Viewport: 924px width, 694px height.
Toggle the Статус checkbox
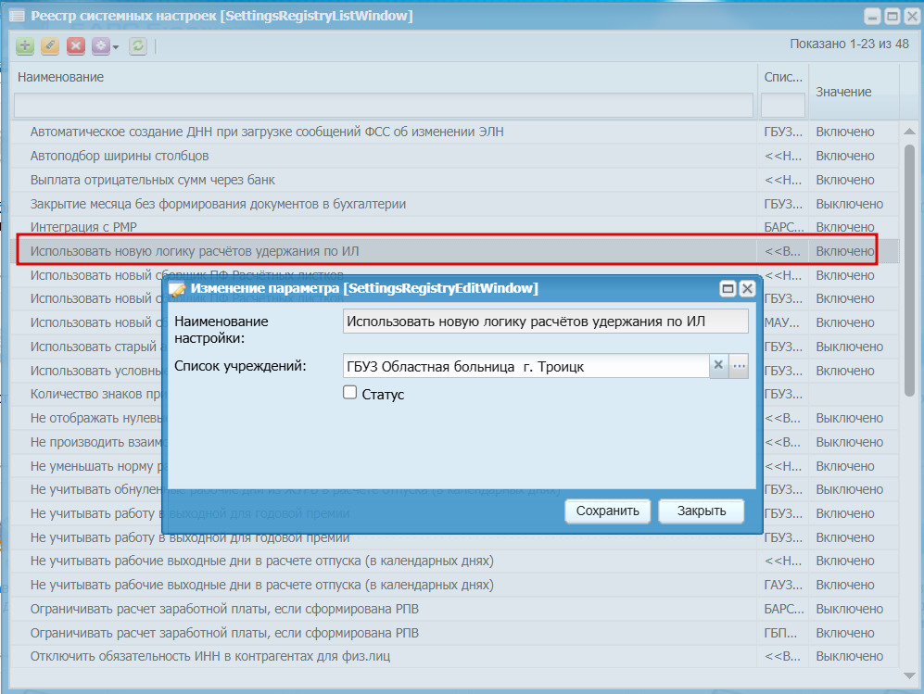350,393
